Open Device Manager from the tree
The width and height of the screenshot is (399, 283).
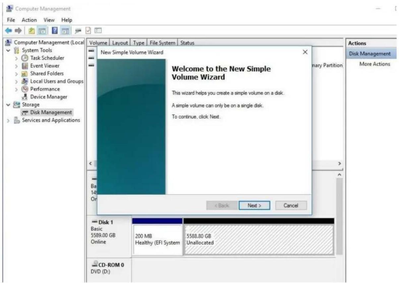tap(44, 97)
